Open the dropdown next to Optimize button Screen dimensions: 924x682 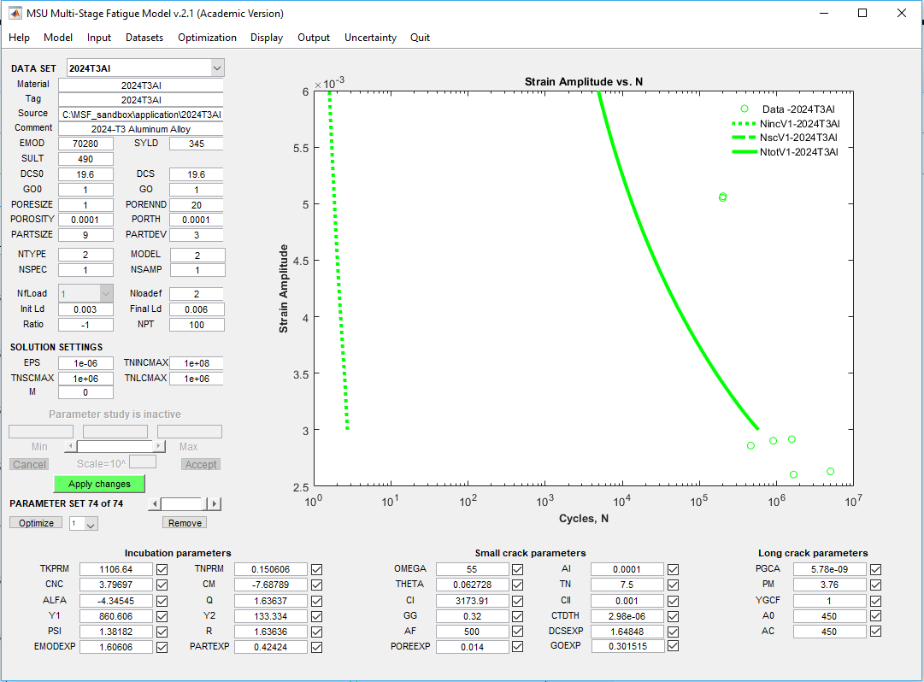(91, 524)
